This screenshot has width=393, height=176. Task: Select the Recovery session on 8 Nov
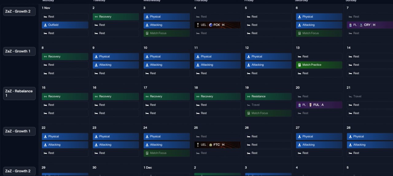[x=65, y=57]
